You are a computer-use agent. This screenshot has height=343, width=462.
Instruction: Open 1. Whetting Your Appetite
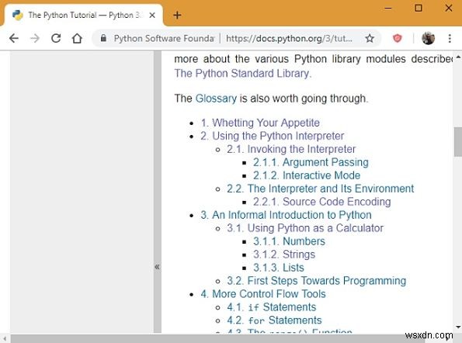tap(260, 123)
